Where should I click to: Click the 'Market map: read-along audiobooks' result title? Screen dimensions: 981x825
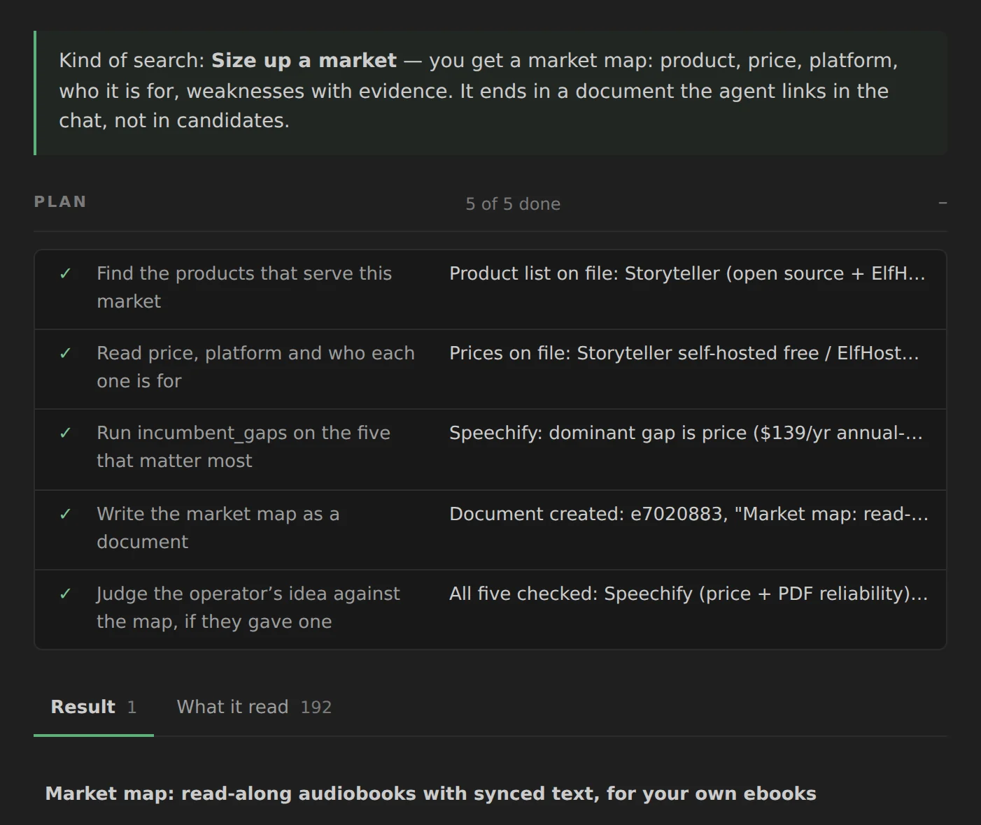[431, 794]
